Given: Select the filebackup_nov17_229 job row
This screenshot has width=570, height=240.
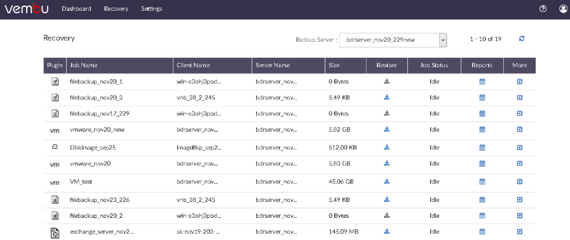Looking at the screenshot, I should pos(289,113).
